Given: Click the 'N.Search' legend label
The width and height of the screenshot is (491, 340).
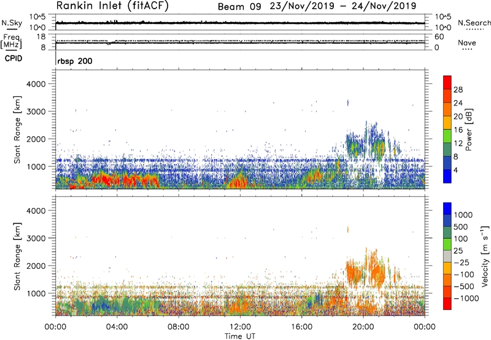Looking at the screenshot, I should [x=474, y=23].
